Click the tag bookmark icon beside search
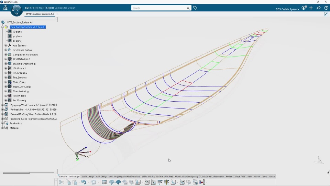This screenshot has height=186, width=330. coord(195,8)
